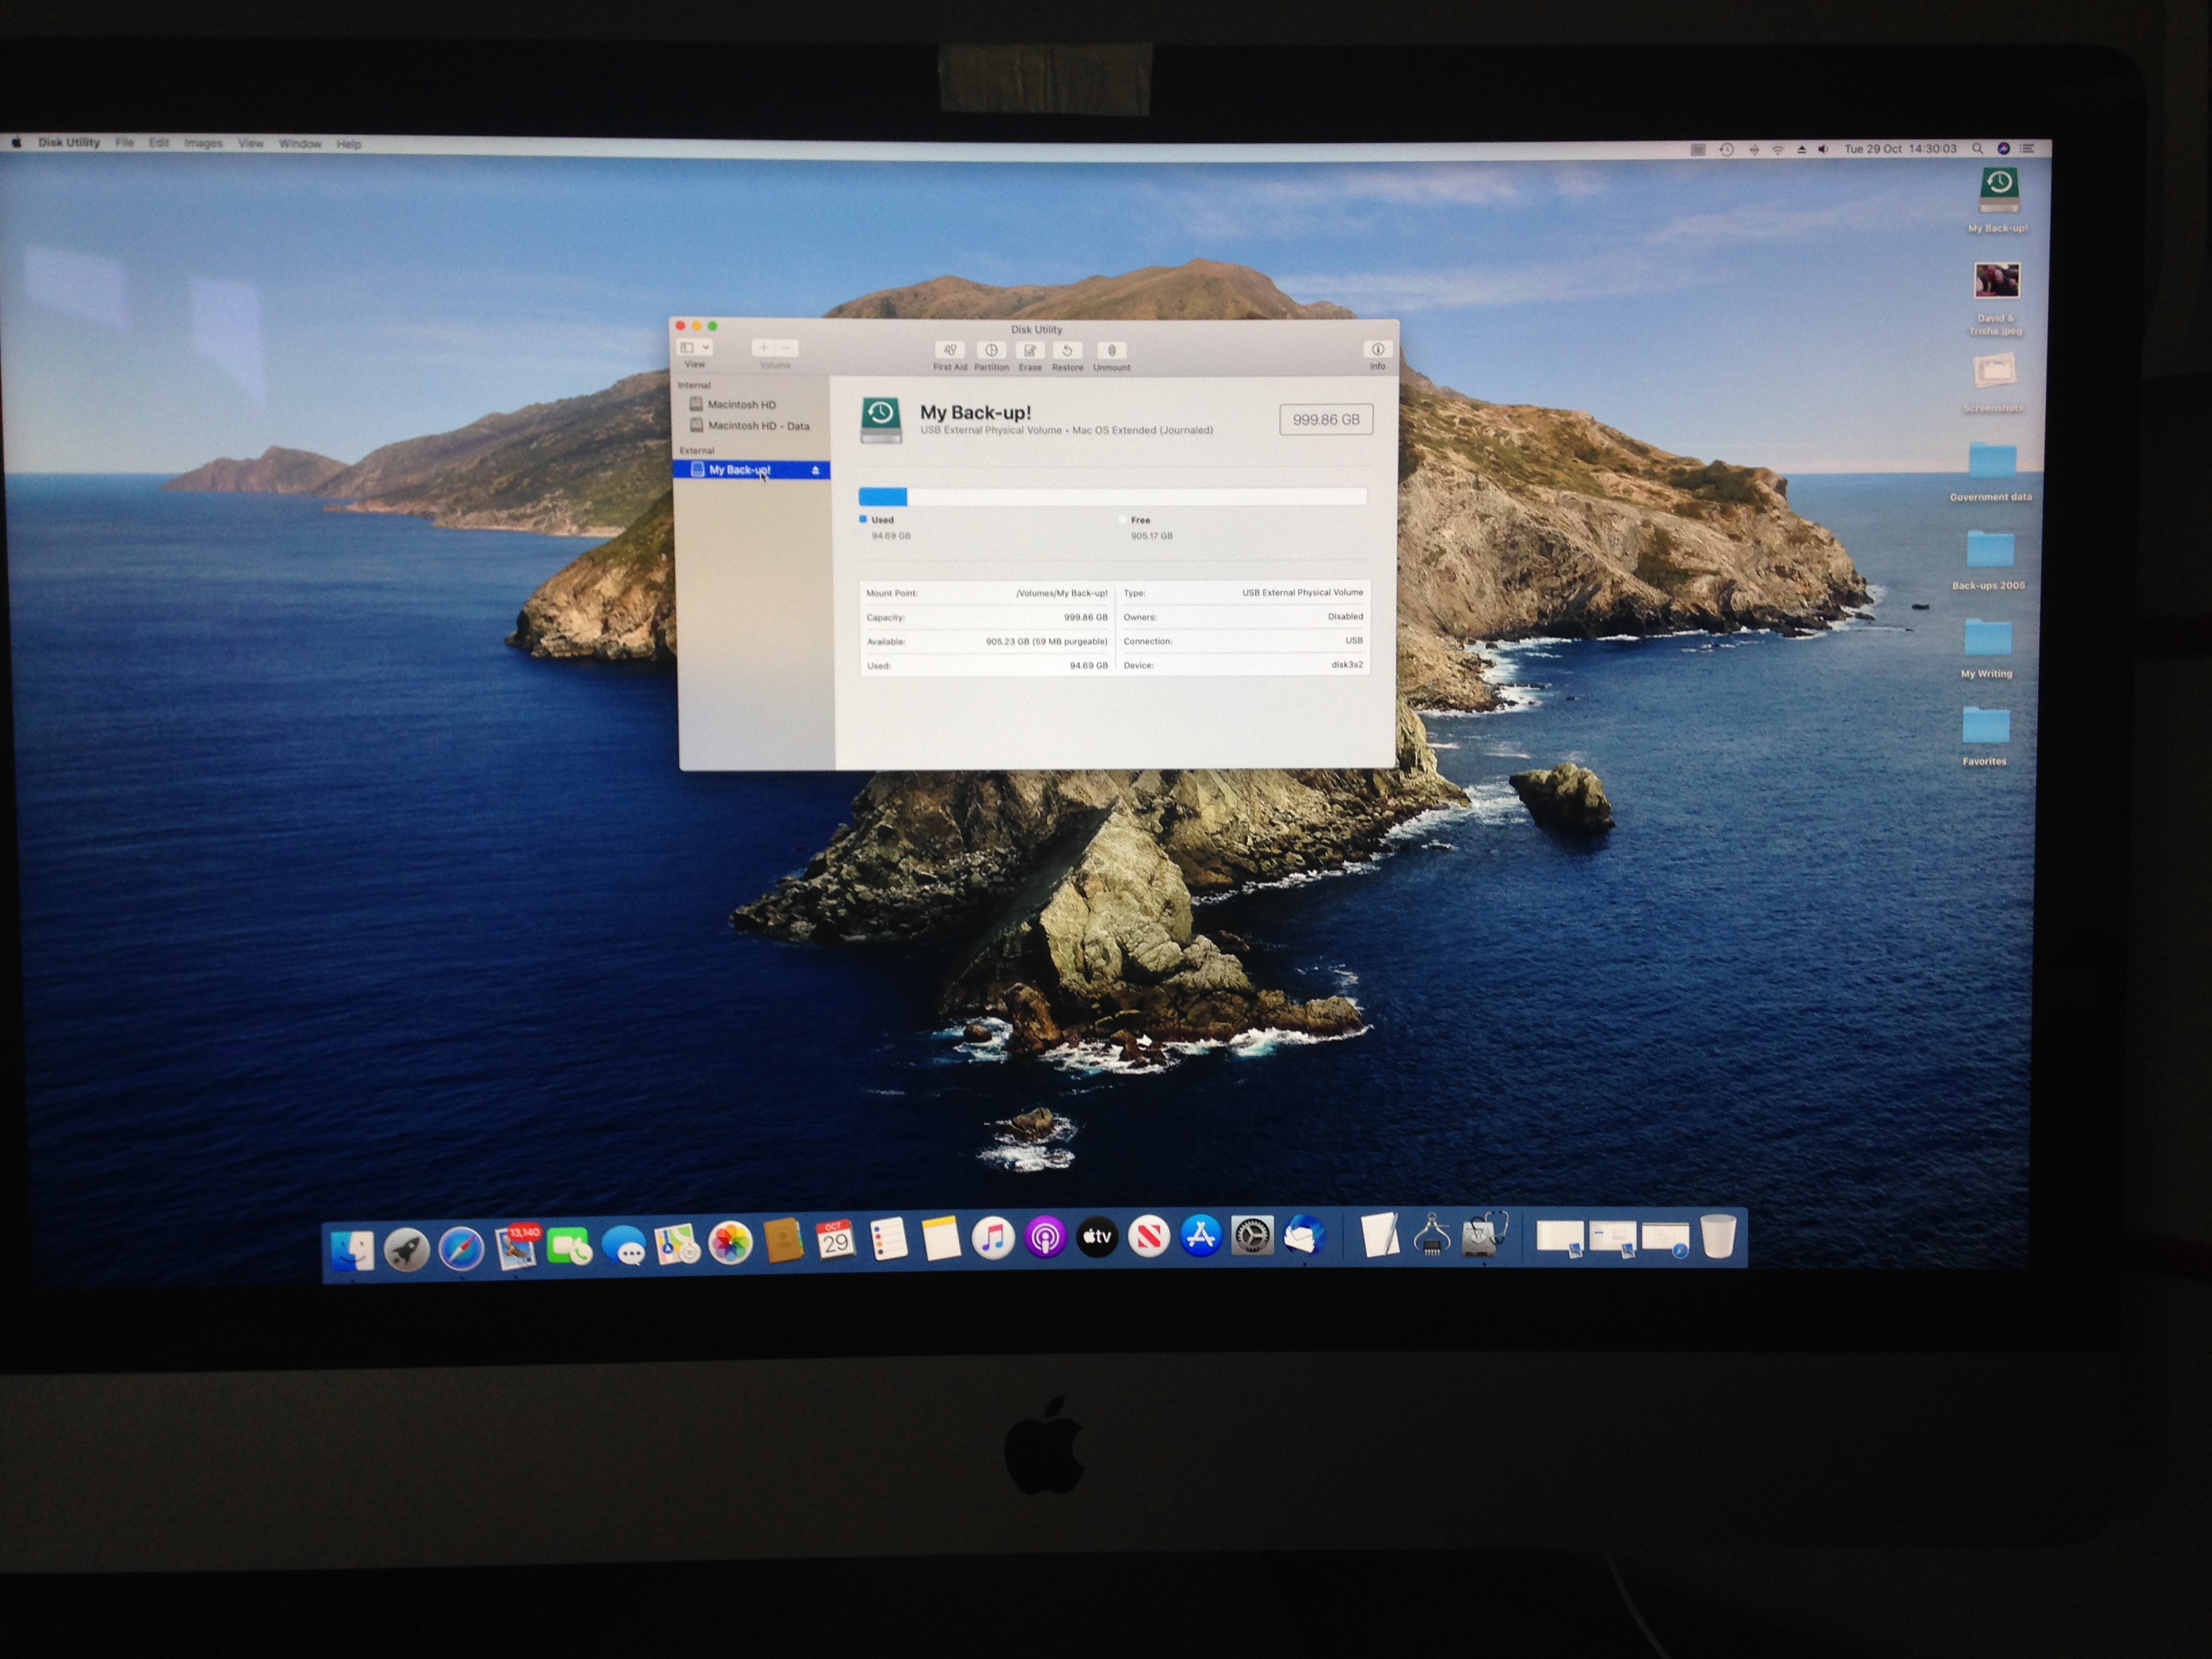This screenshot has height=1659, width=2212.
Task: Eject My Back-up! from the sidebar
Action: [815, 470]
